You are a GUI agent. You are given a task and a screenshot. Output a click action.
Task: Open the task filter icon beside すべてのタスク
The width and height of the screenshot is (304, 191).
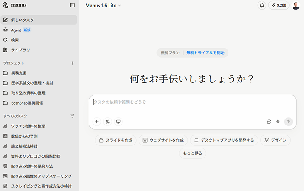pos(73,116)
